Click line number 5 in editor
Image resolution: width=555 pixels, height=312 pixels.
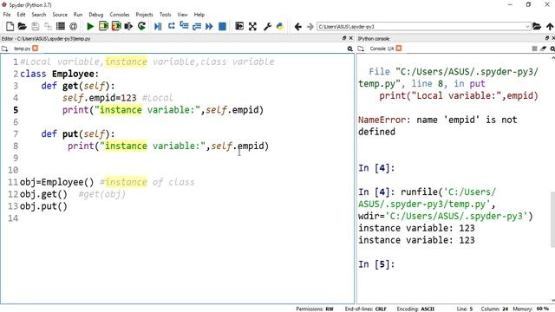16,110
